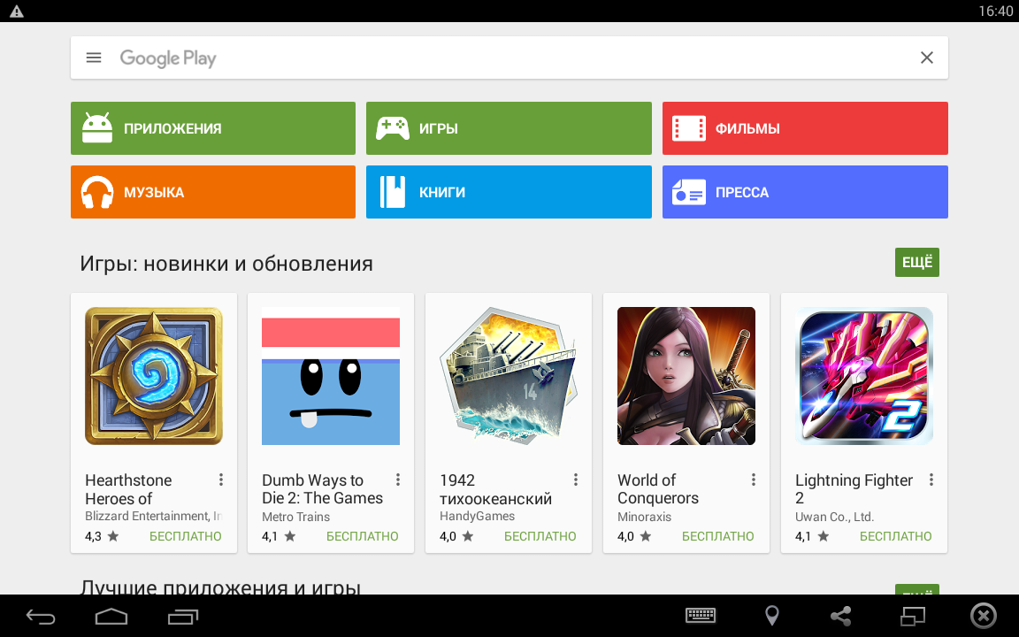
Task: Click БЕСПЛАТНО on the Hearthstone card
Action: point(185,536)
